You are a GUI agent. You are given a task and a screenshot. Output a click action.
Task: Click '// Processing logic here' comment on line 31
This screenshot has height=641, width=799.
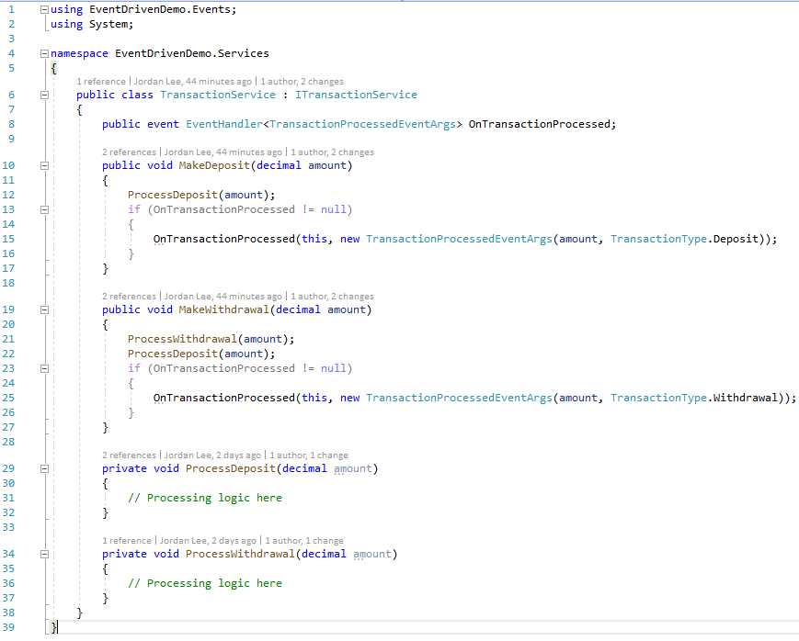point(205,498)
